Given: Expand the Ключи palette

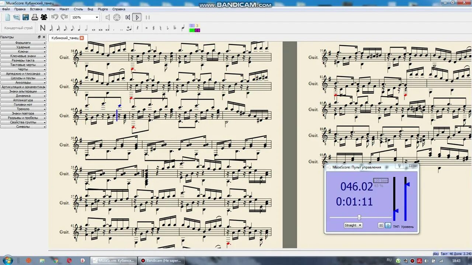Looking at the screenshot, I should (x=23, y=52).
